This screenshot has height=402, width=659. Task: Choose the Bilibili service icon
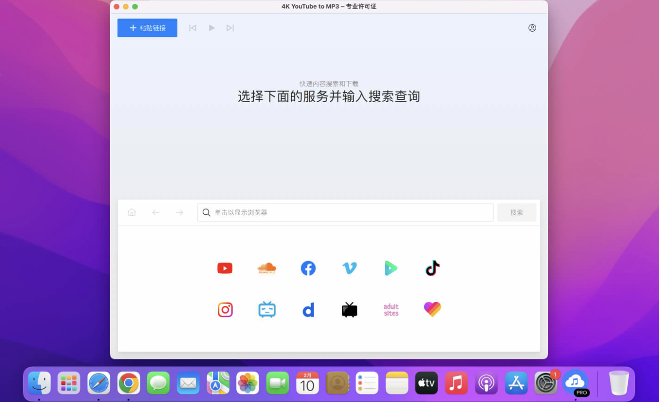[267, 310]
